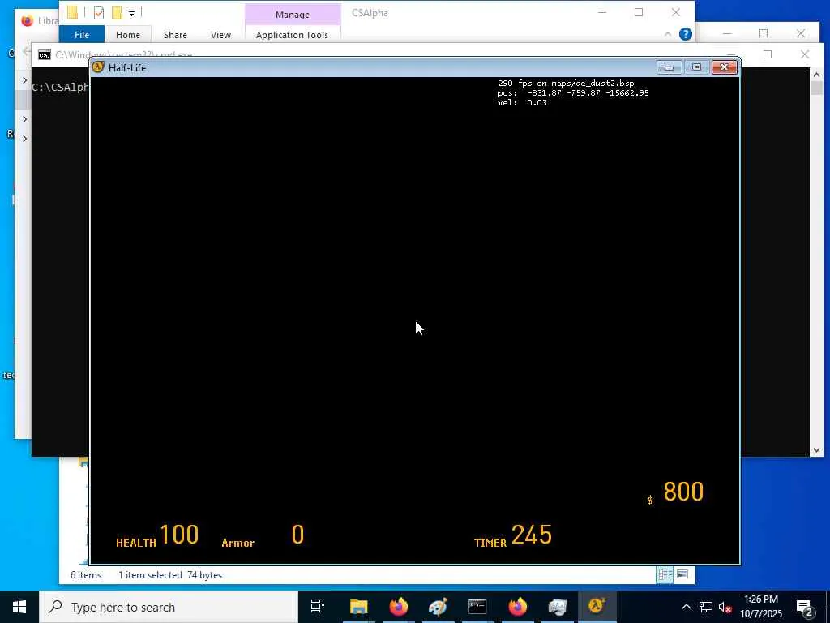Click the muted volume icon in the tray
The height and width of the screenshot is (623, 830).
[725, 607]
